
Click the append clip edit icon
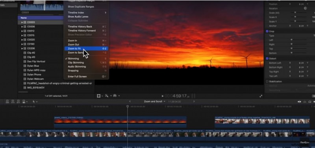coord(19,102)
